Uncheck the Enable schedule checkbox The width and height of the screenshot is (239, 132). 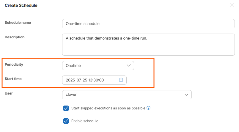pos(66,121)
